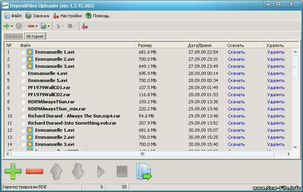The image size is (303, 192).
Task: Click horizontal scrollbar right arrow
Action: (x=289, y=154)
